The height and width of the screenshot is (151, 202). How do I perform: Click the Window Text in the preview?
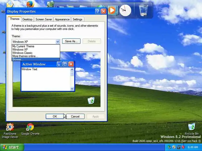coord(29,69)
